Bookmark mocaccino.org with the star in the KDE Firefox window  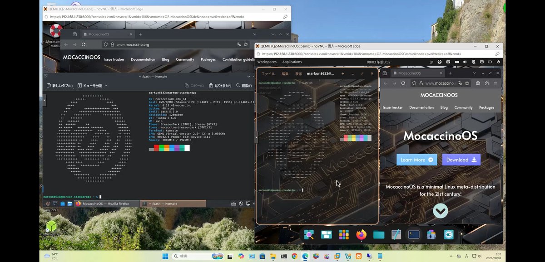pos(246,44)
